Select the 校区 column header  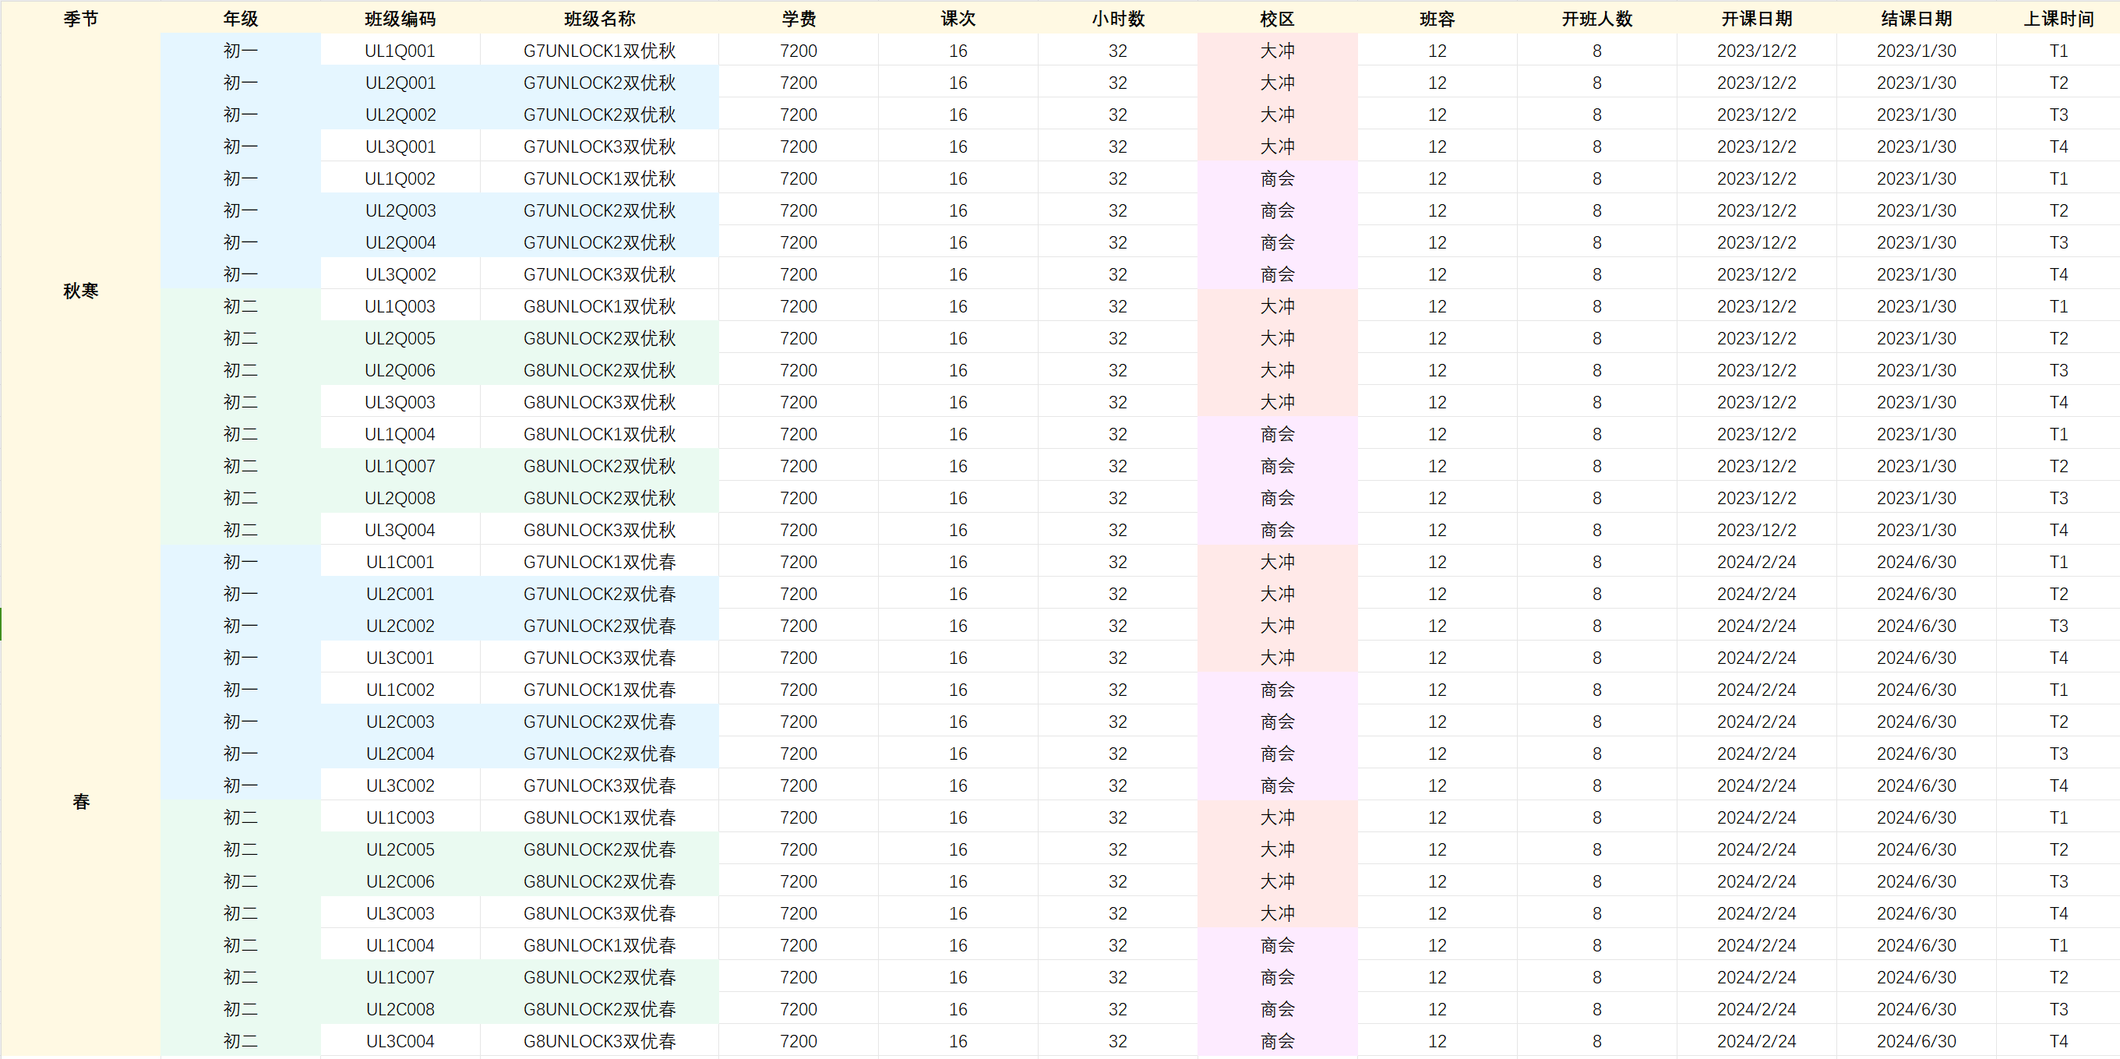pyautogui.click(x=1277, y=18)
